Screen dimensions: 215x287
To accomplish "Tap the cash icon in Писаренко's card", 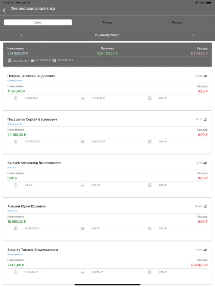I will coord(16,142).
